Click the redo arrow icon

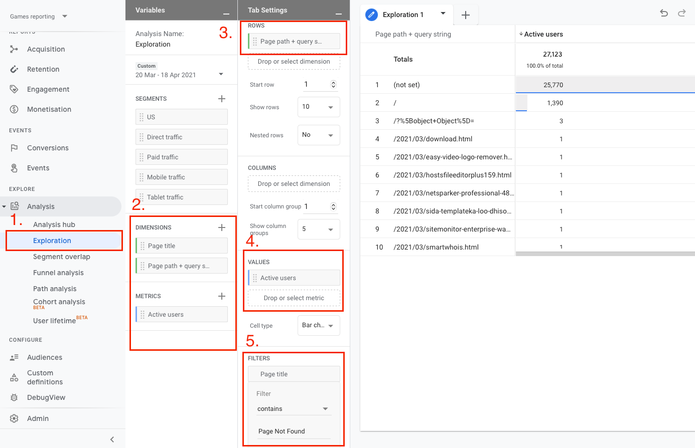(x=682, y=14)
